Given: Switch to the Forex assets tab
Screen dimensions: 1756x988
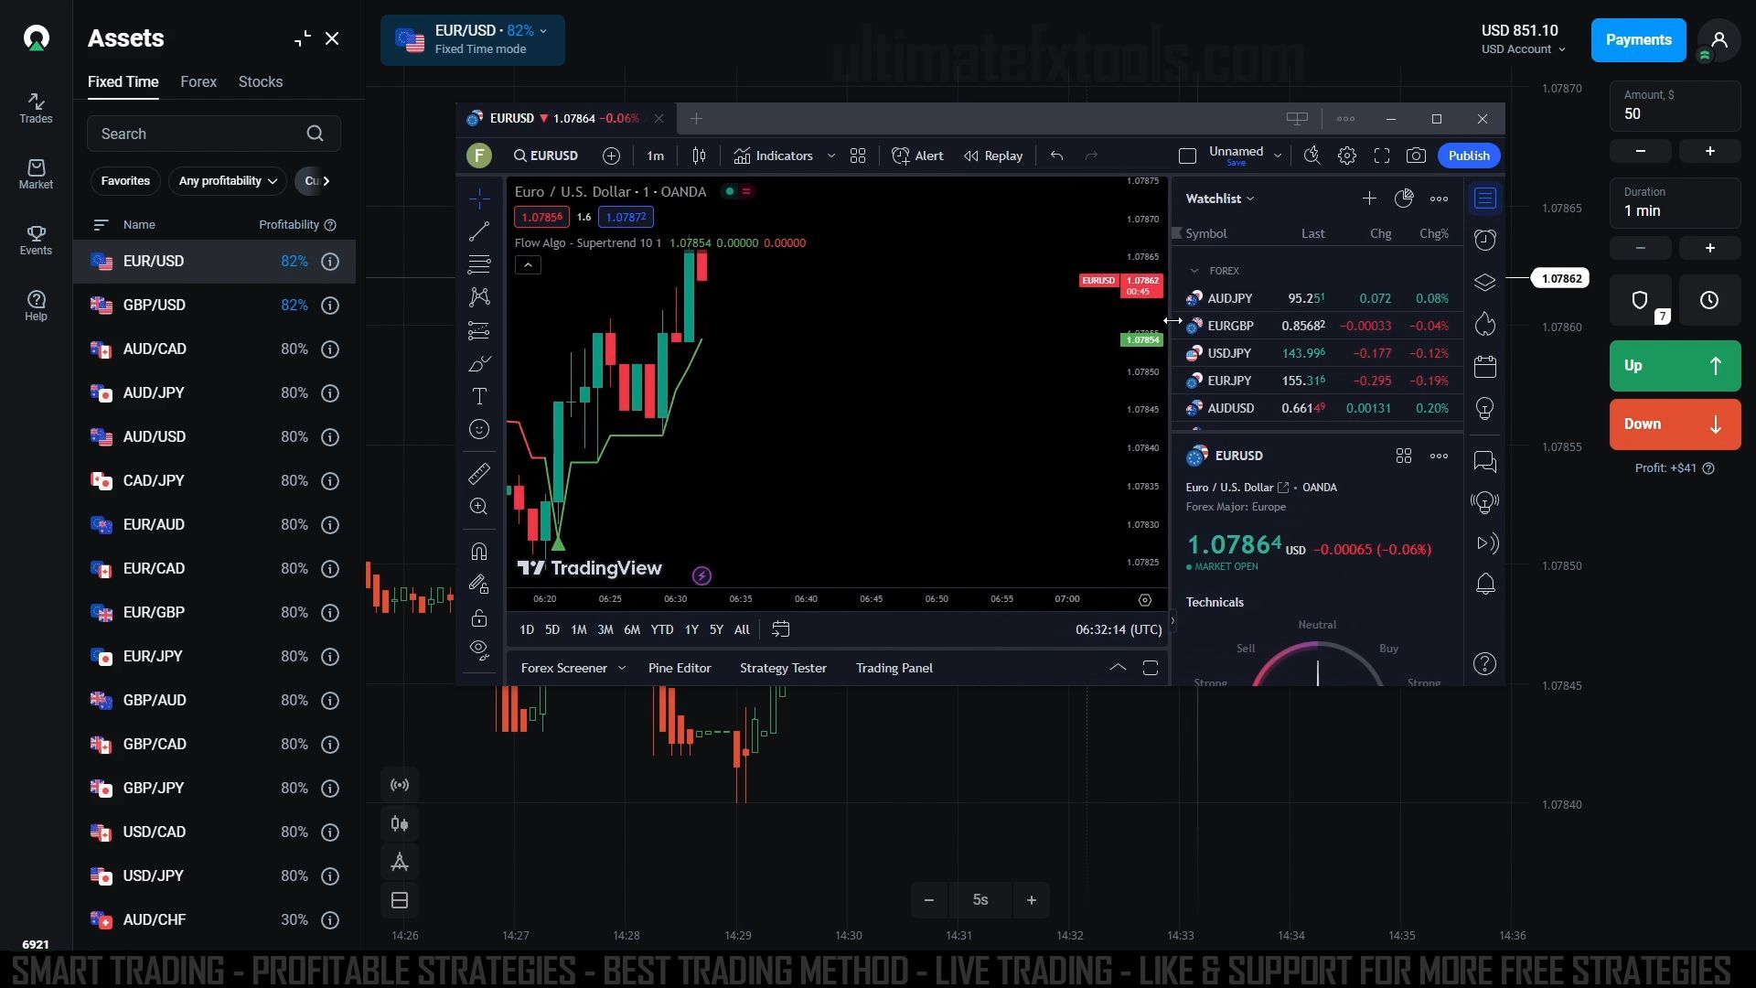Looking at the screenshot, I should click(198, 81).
